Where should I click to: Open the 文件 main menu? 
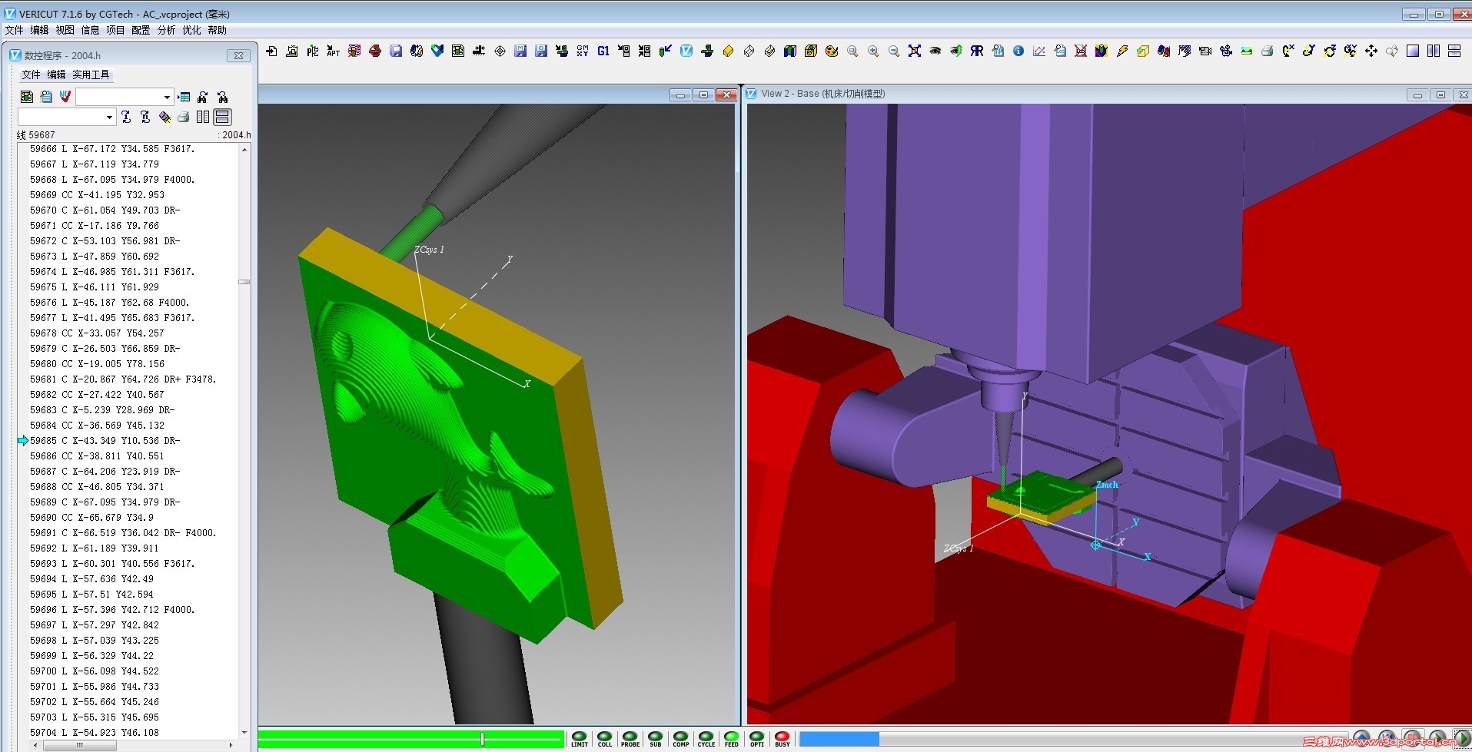15,30
